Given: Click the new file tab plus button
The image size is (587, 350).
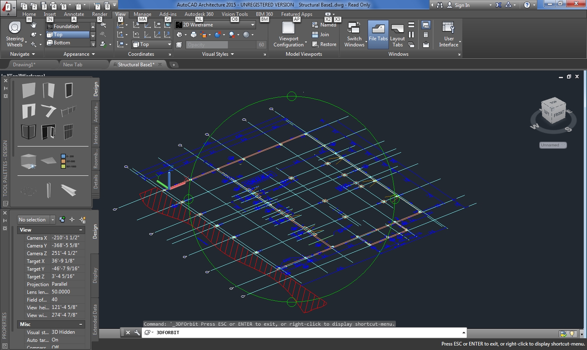Looking at the screenshot, I should click(x=173, y=65).
